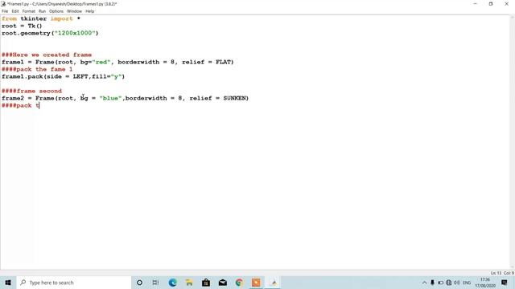Click the battery tray icon
The image size is (515, 289).
(x=441, y=283)
